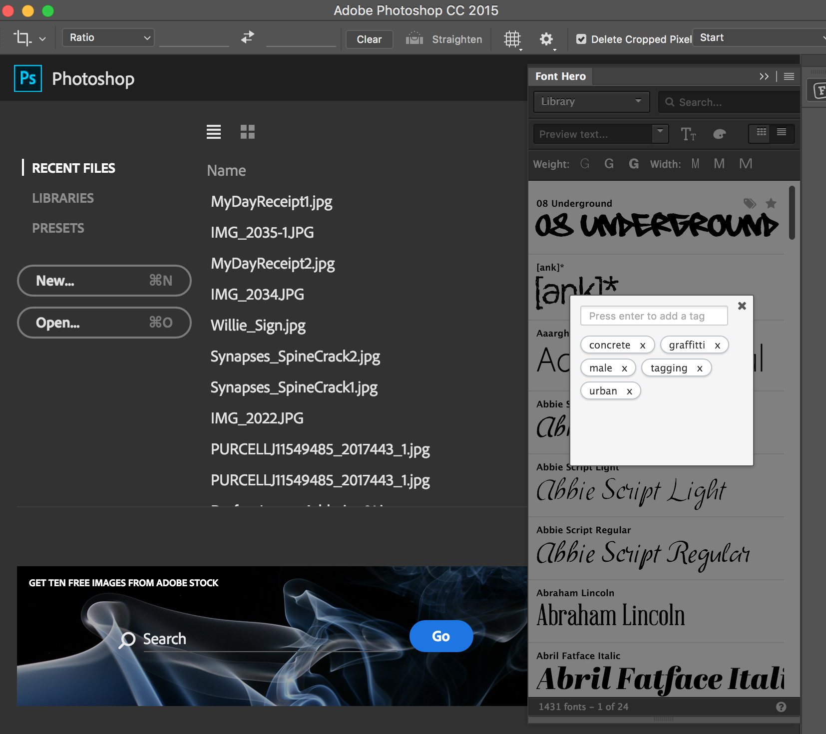Open IMG_2022.JPG

tap(257, 418)
